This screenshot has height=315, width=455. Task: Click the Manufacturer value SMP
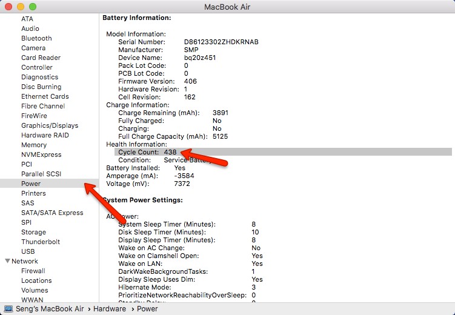[191, 50]
